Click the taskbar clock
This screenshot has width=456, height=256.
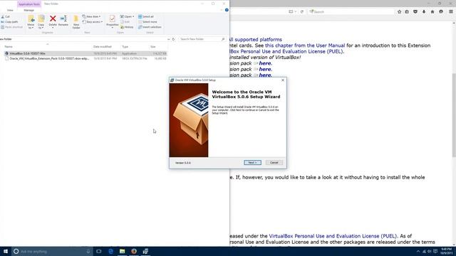pyautogui.click(x=447, y=251)
